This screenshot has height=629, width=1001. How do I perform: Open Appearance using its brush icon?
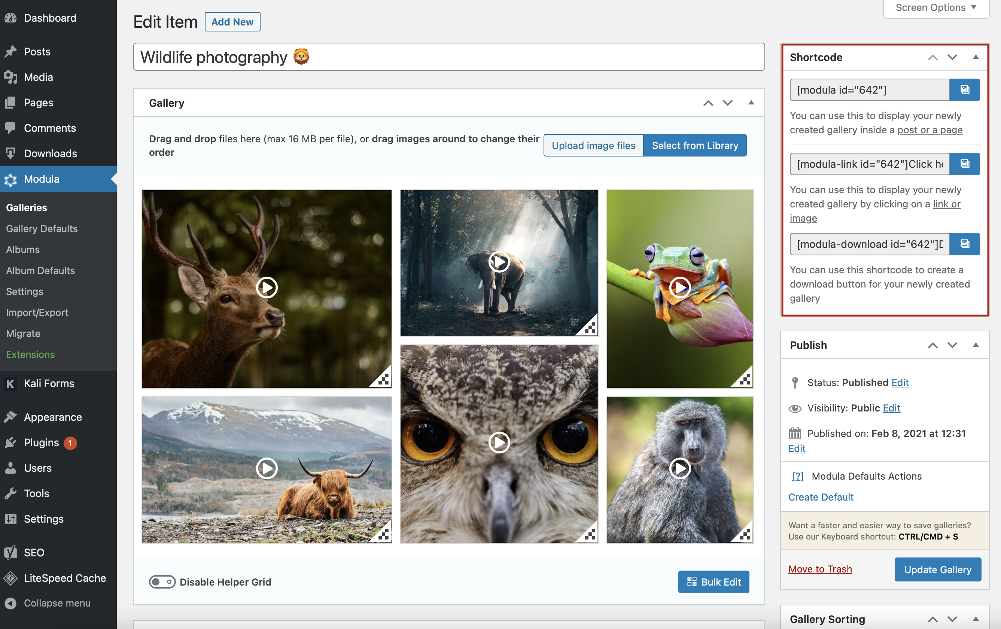11,417
